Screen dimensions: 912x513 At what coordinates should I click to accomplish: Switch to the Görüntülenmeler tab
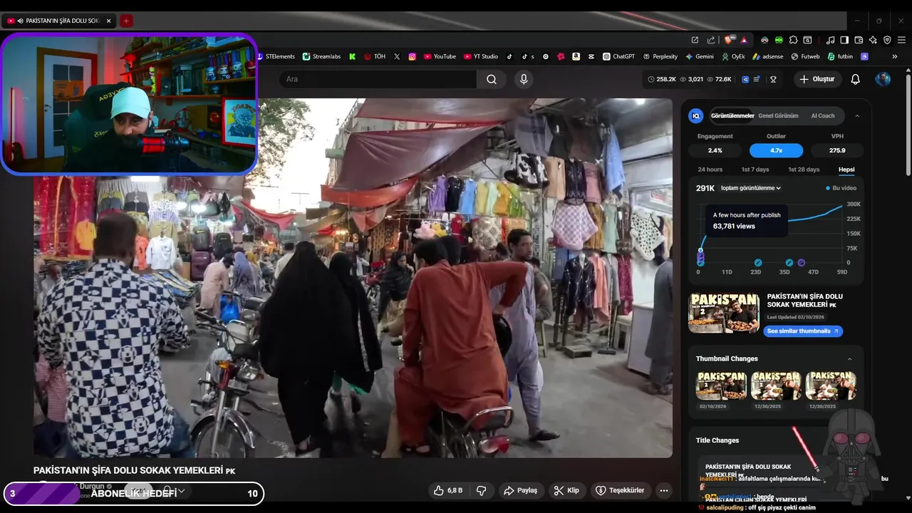point(732,115)
